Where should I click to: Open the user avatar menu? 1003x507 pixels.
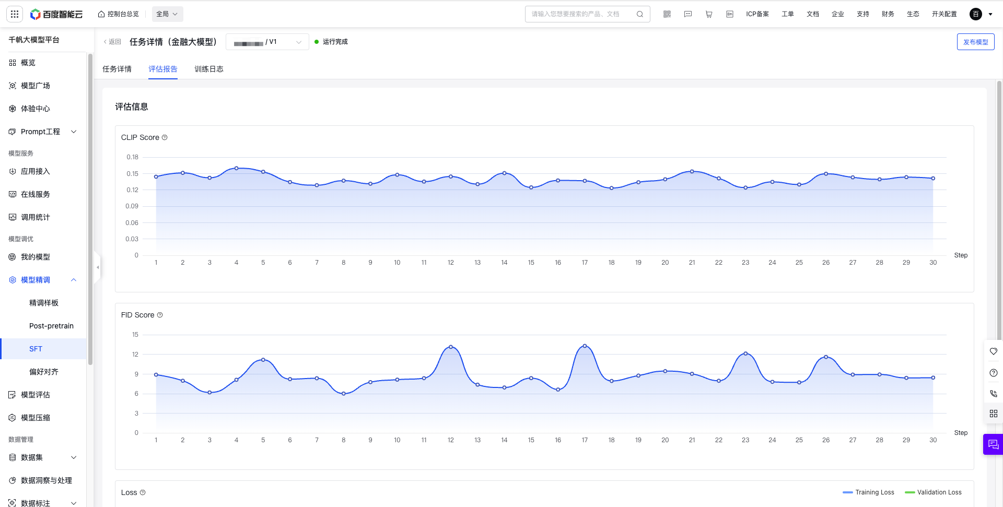(x=976, y=14)
